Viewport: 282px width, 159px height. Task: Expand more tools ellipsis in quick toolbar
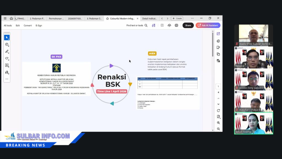click(x=7, y=79)
